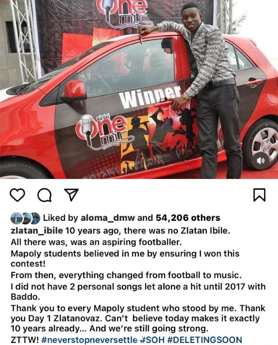Save post with the bookmark icon

[x=260, y=195]
